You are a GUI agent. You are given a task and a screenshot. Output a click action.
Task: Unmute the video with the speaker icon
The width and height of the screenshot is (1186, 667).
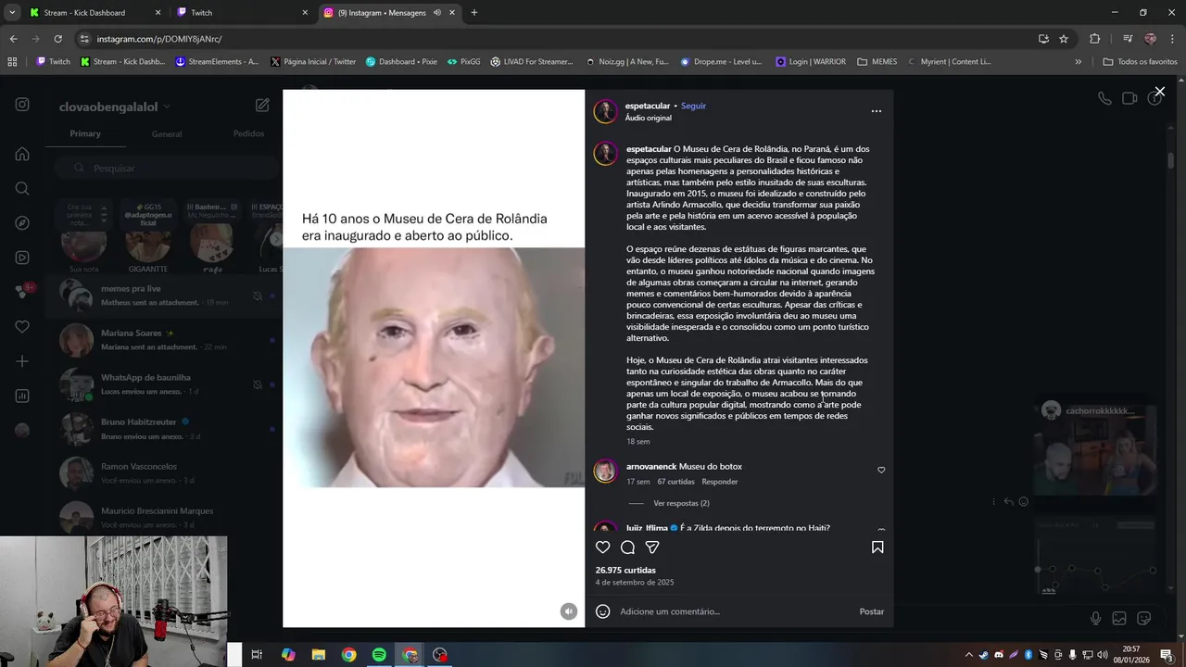[x=569, y=611]
